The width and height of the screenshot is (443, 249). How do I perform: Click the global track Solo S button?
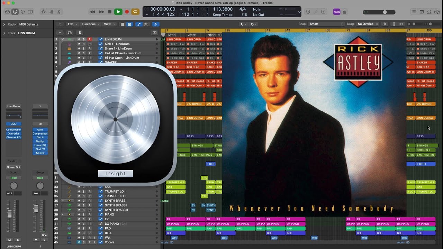[x=80, y=33]
